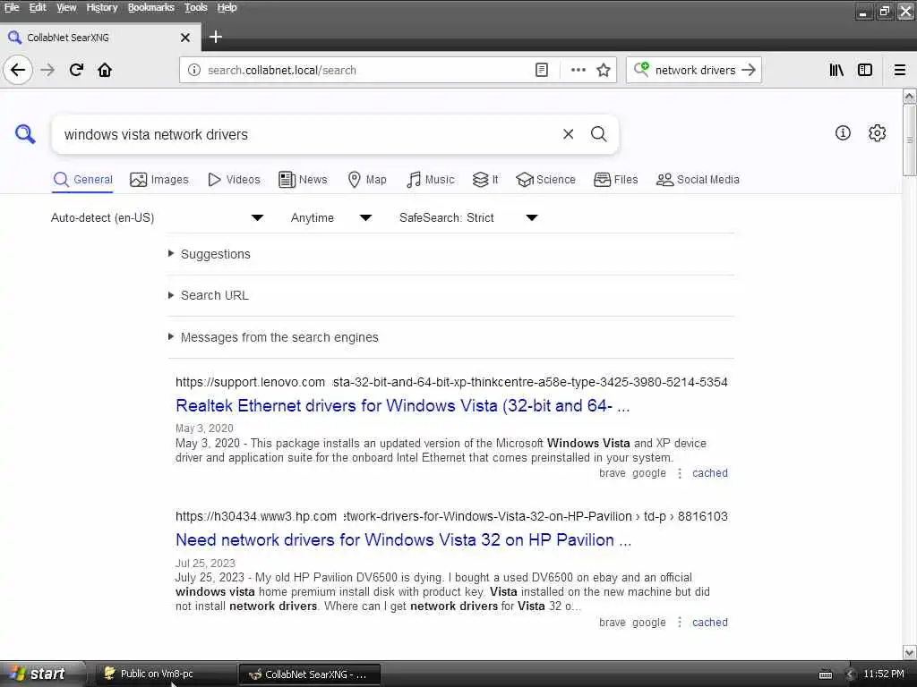Click the scrollbar down arrow
Screen dimensions: 917x687
[910, 652]
